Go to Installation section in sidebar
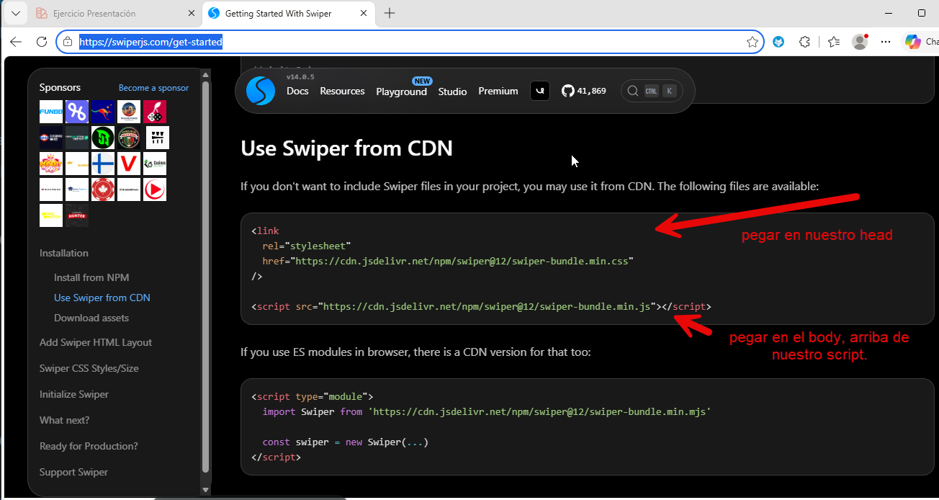 pyautogui.click(x=64, y=253)
